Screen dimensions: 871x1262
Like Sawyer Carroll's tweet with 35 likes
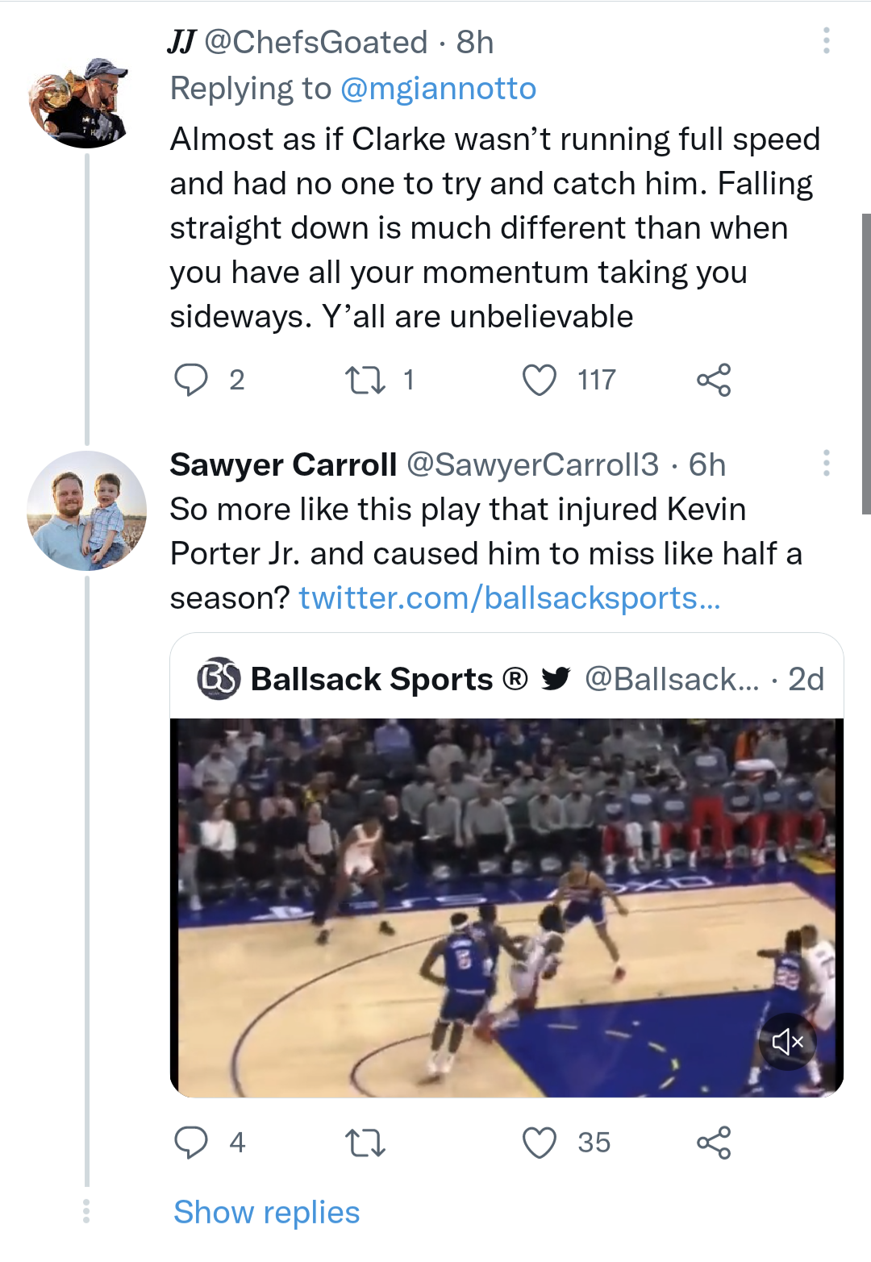pos(540,1143)
